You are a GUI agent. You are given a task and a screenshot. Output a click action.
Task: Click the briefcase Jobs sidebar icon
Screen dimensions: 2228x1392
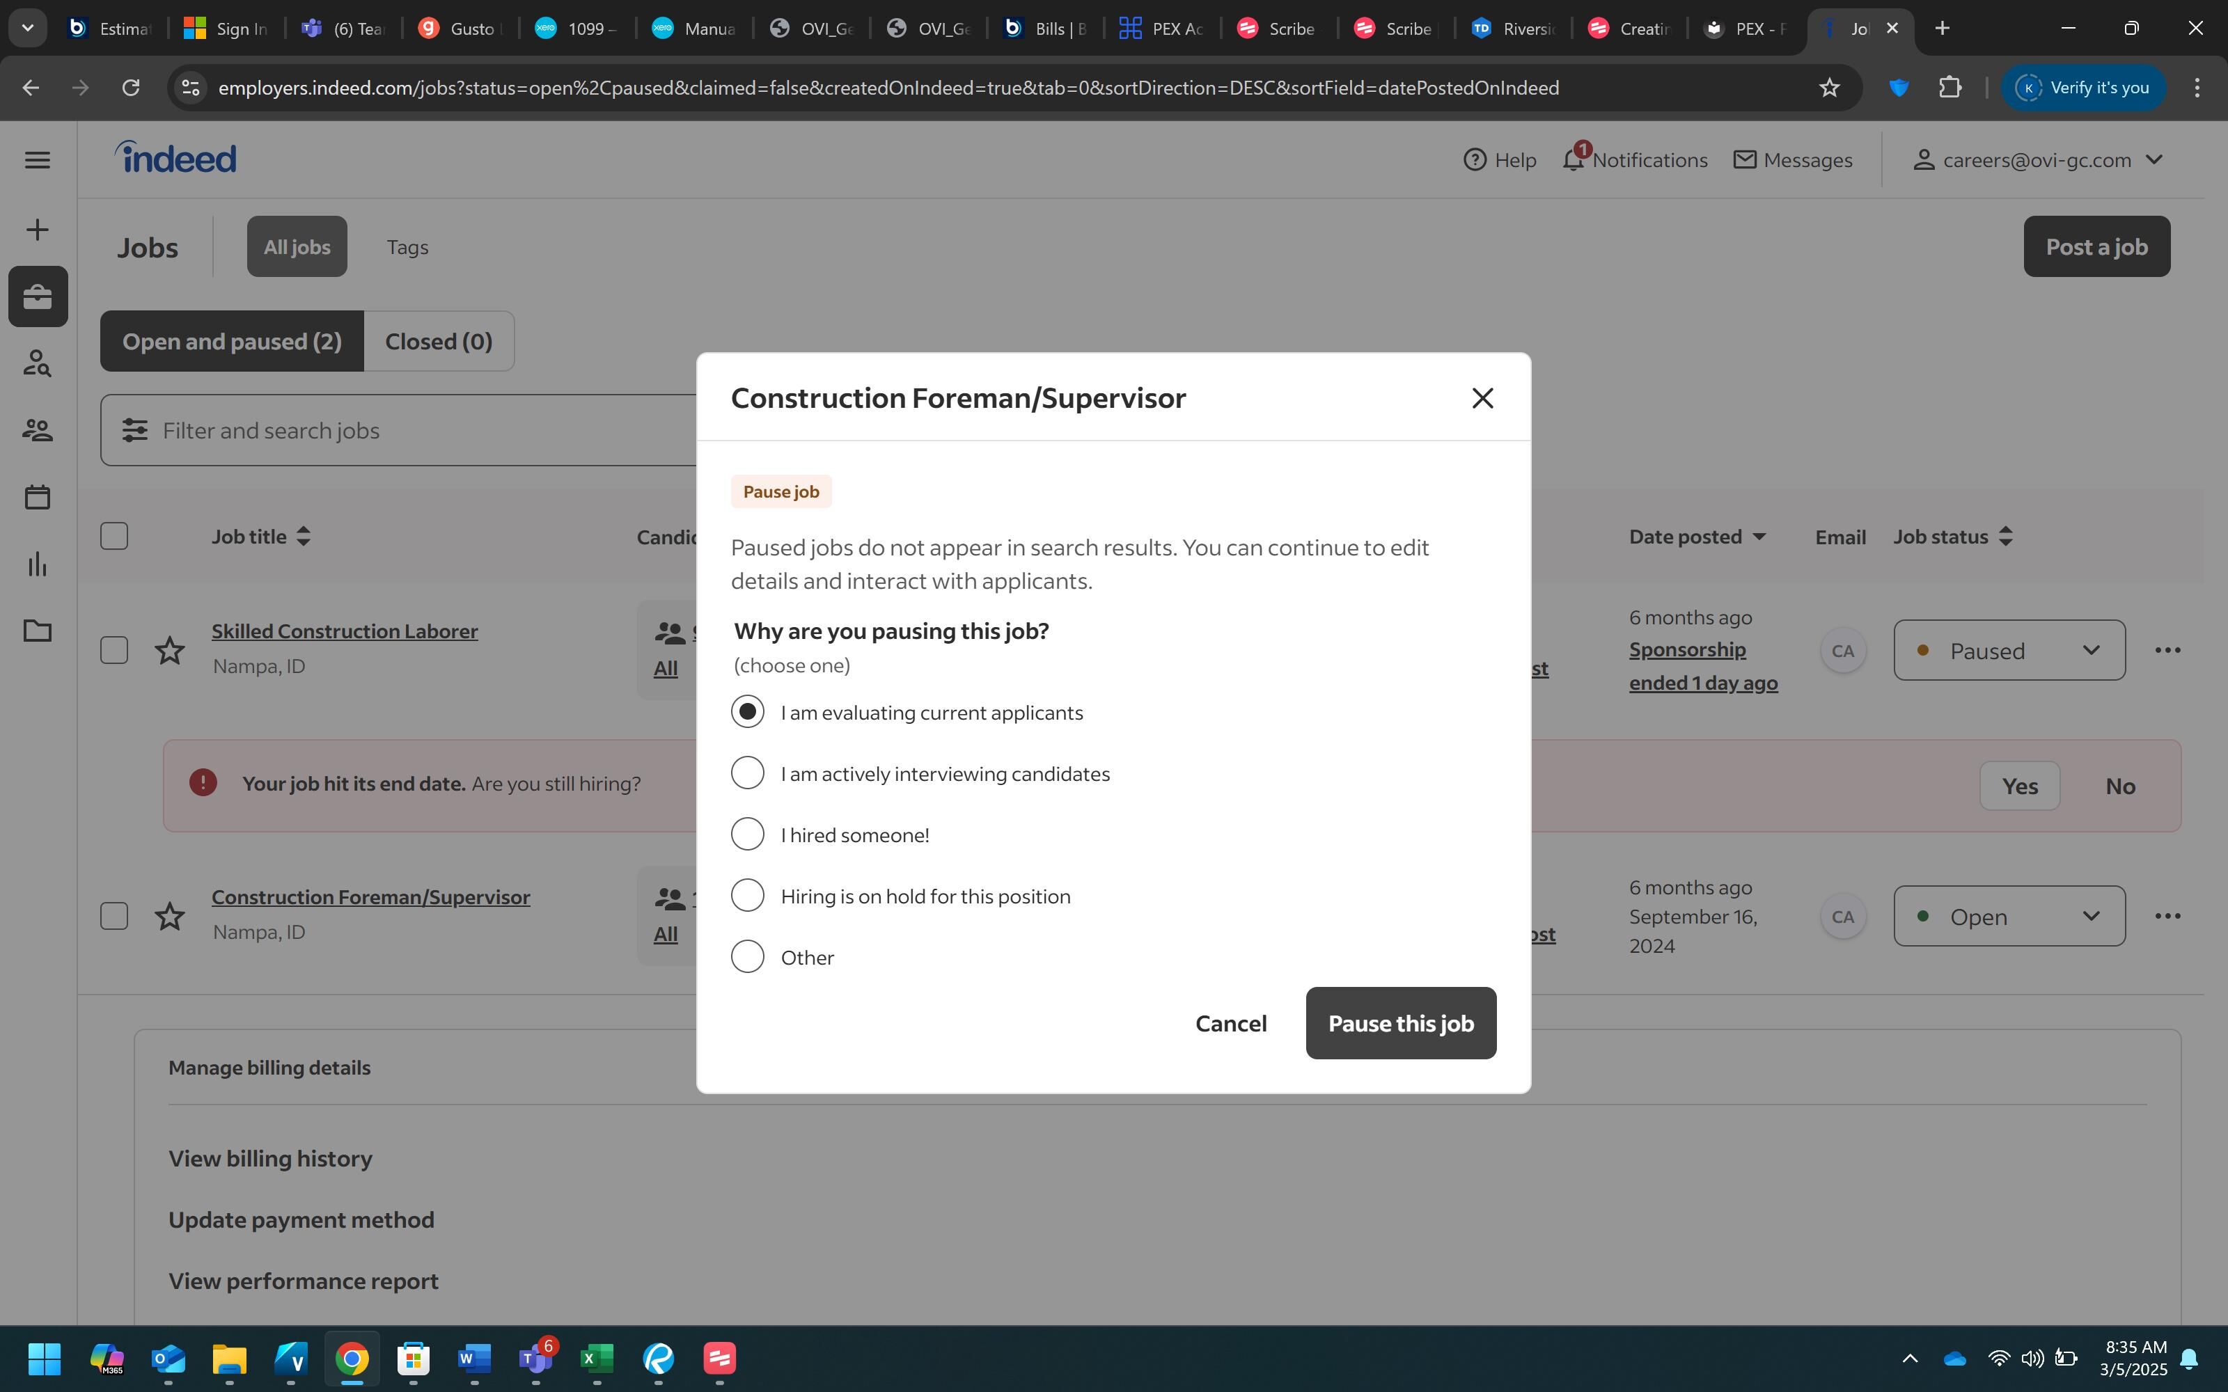(38, 296)
